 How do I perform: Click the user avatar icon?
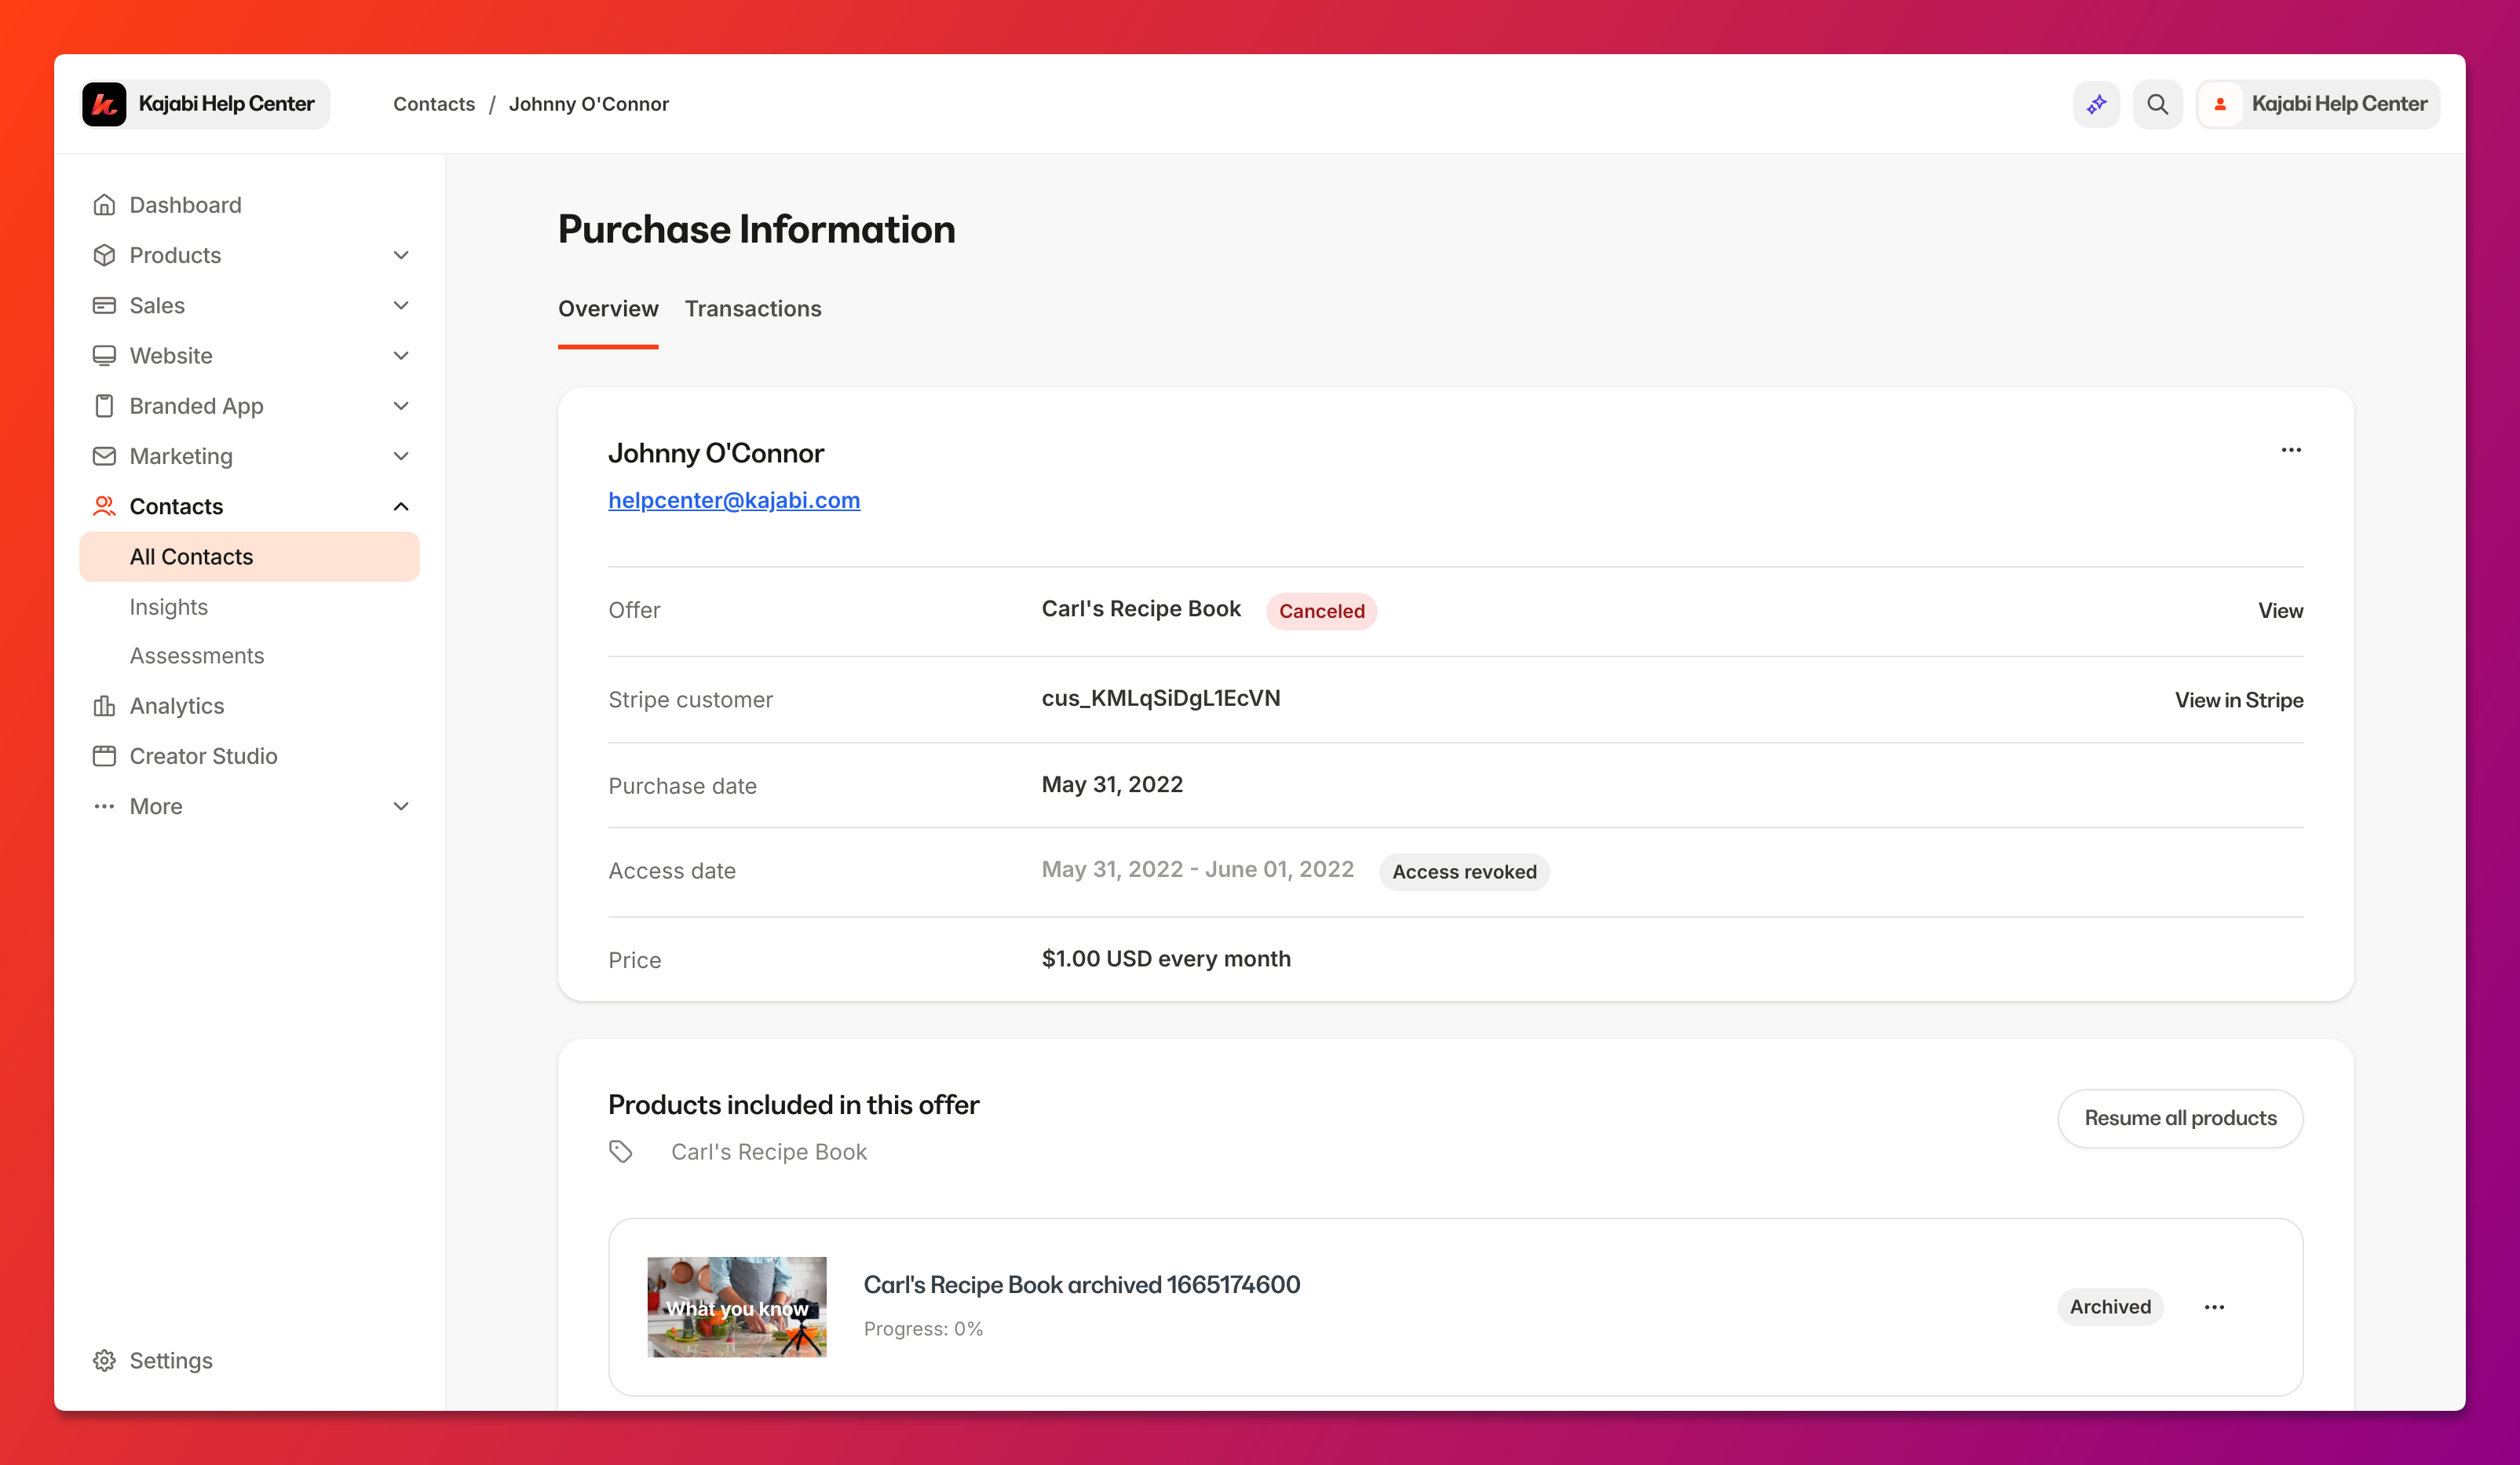click(x=2220, y=104)
